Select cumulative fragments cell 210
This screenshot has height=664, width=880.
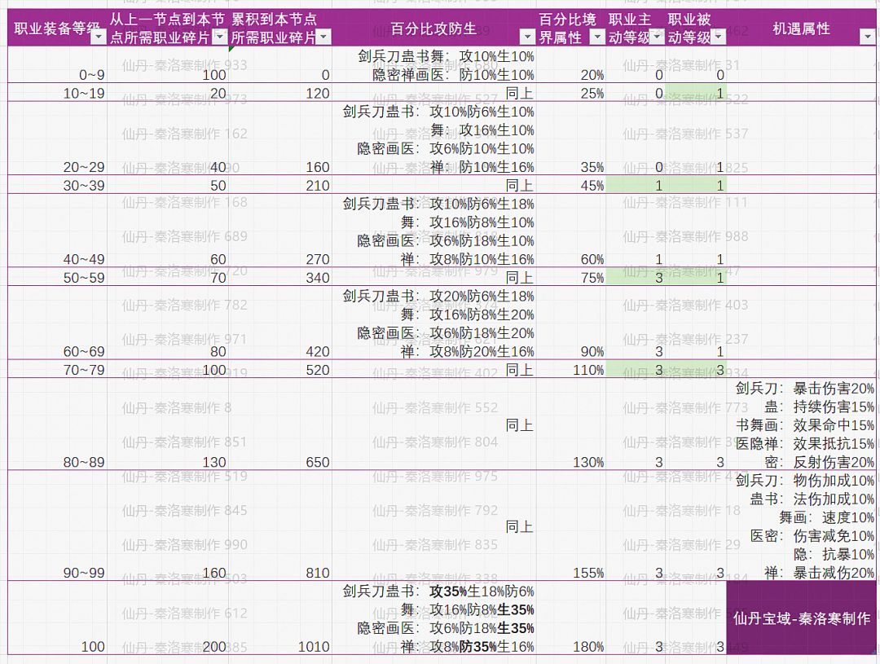point(280,185)
